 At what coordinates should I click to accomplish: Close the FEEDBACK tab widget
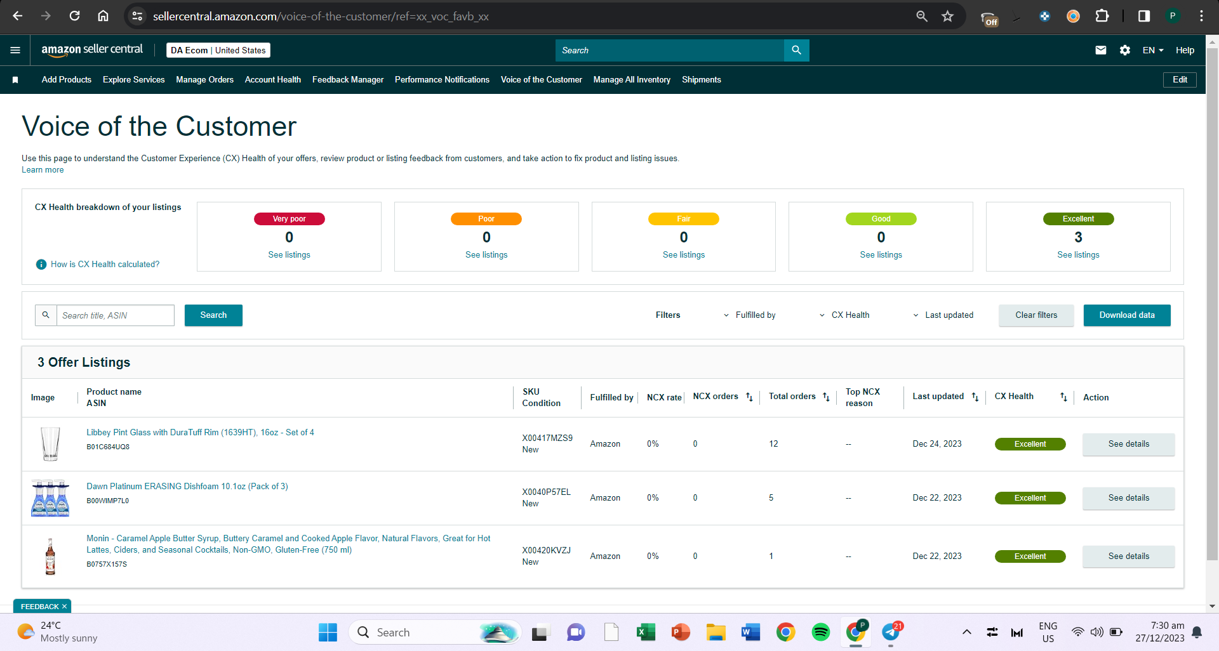[x=64, y=607]
